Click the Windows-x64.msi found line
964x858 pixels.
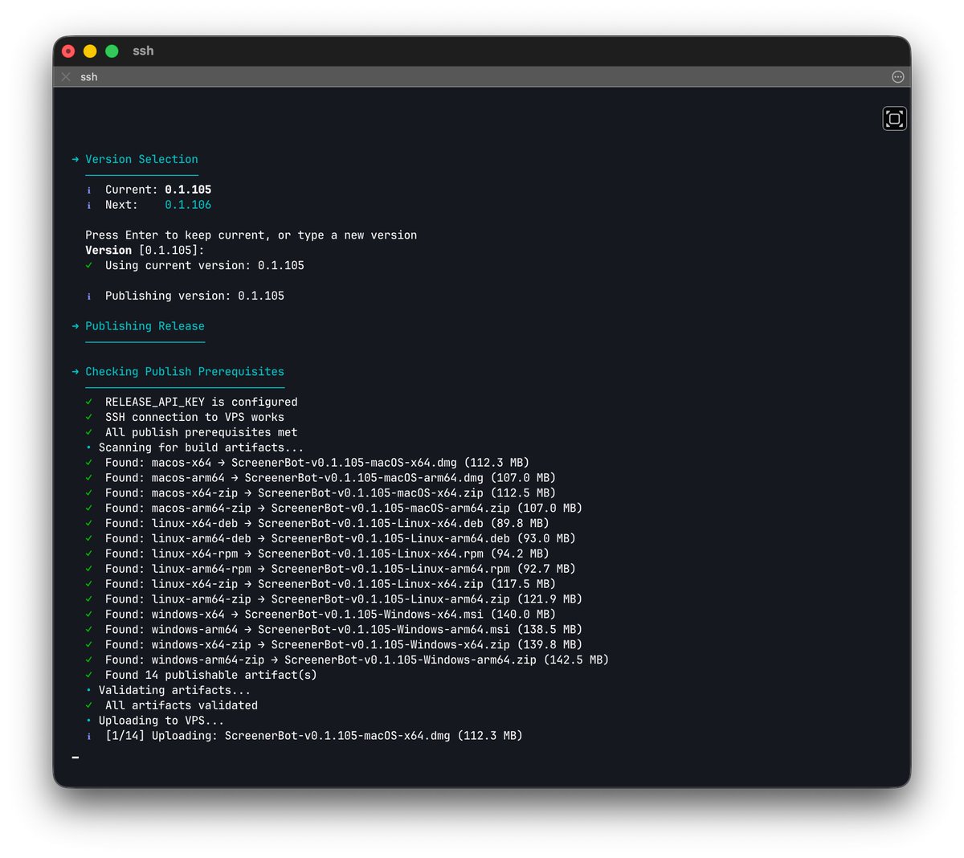pos(330,615)
